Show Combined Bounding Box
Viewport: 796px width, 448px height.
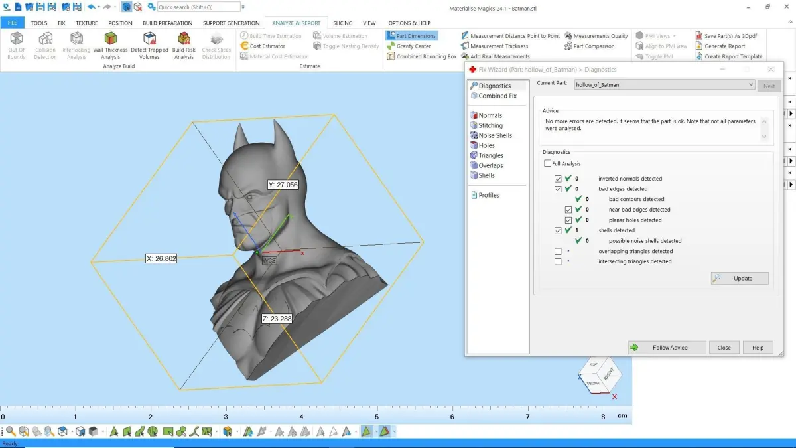(422, 56)
